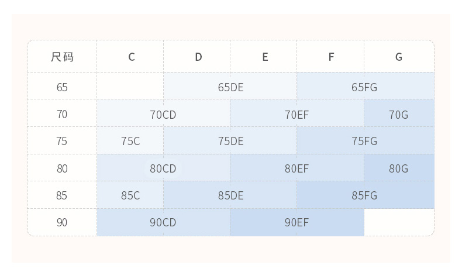The height and width of the screenshot is (279, 462).
Task: Choose the 65DE size cell
Action: click(x=230, y=87)
